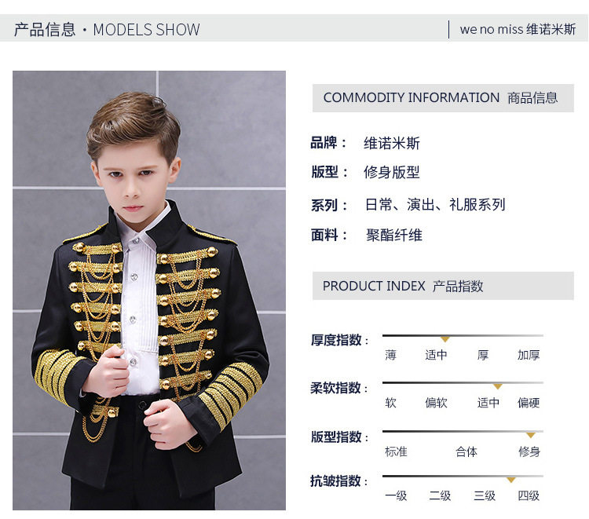Select the 修身 fit index label
This screenshot has width=589, height=519.
[529, 451]
